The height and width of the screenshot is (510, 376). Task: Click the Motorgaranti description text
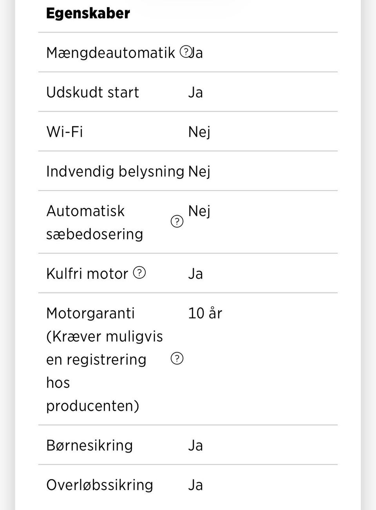(104, 359)
